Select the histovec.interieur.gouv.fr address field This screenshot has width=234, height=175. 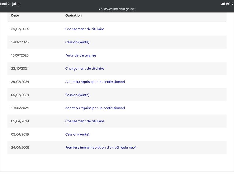117,9
